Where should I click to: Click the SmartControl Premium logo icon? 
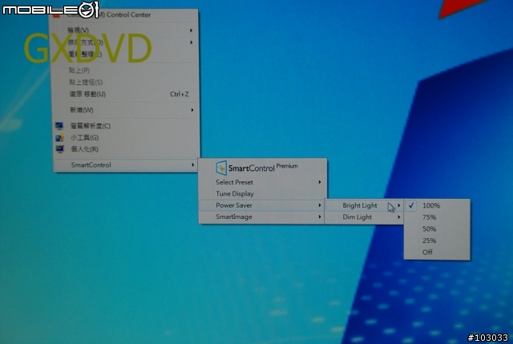point(221,168)
